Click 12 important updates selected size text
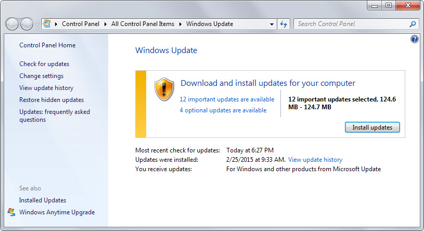The image size is (424, 231). pyautogui.click(x=342, y=103)
